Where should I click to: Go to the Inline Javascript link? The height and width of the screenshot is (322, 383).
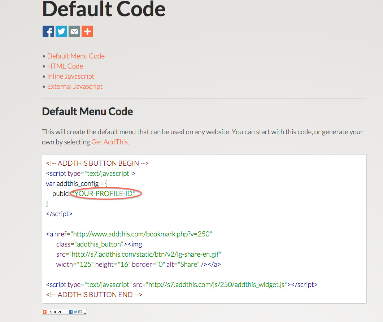pos(71,77)
